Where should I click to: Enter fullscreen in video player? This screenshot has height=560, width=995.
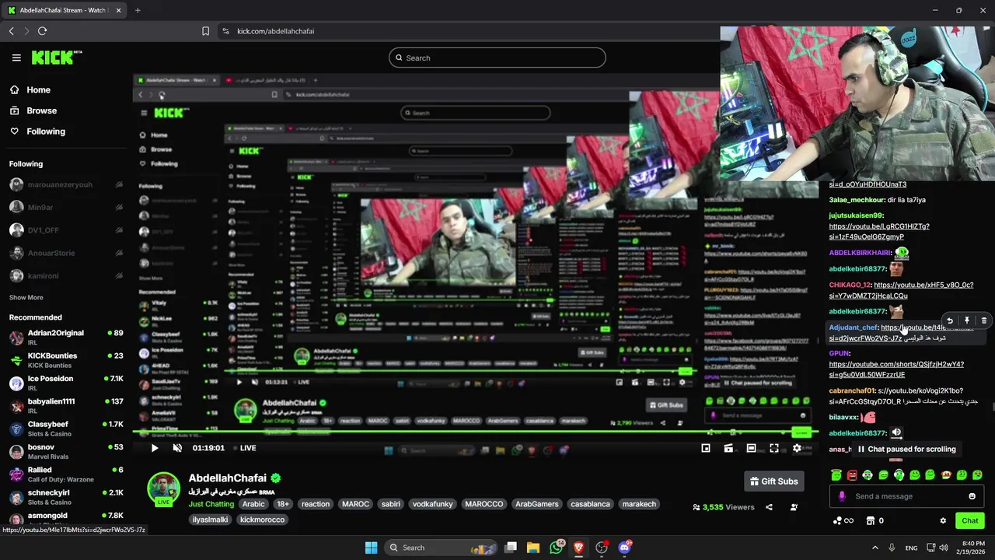point(774,448)
